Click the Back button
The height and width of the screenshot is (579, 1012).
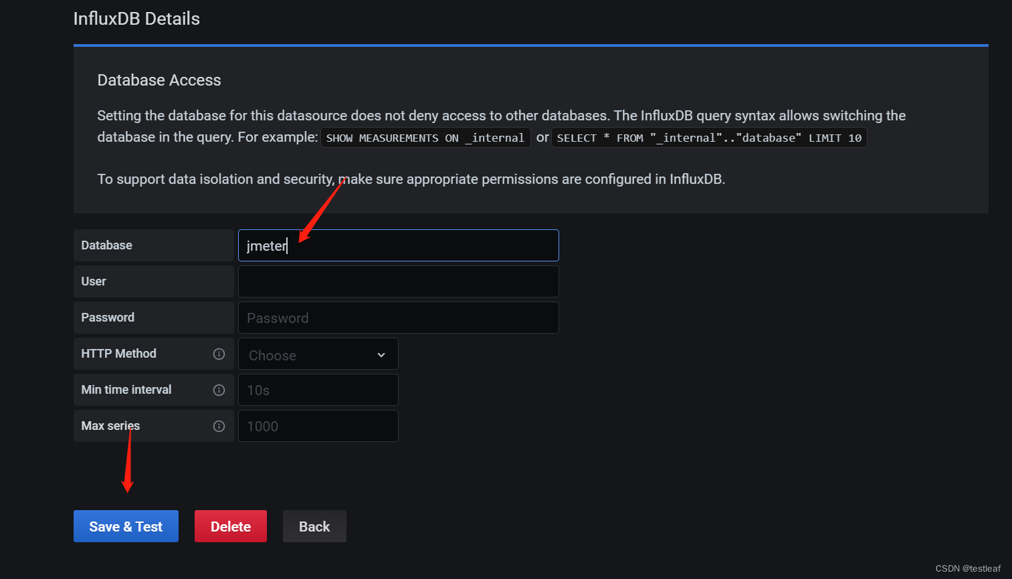tap(314, 526)
